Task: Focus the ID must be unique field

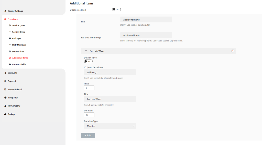Action: point(110,72)
